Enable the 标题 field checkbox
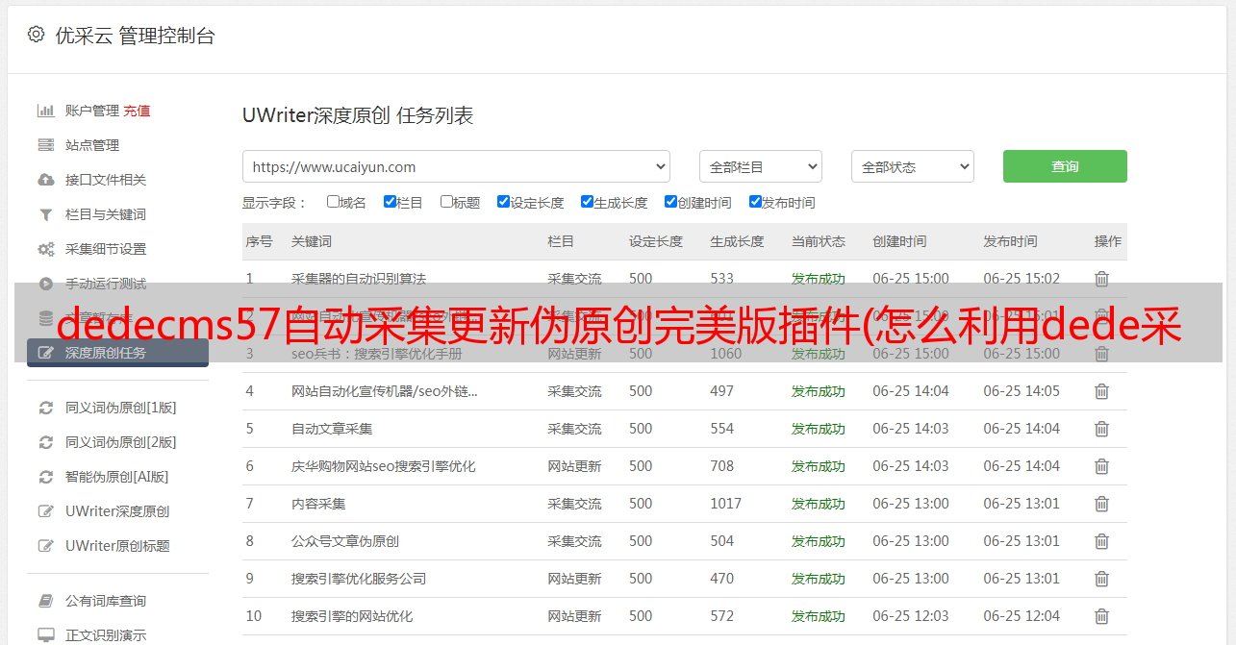 coord(446,202)
